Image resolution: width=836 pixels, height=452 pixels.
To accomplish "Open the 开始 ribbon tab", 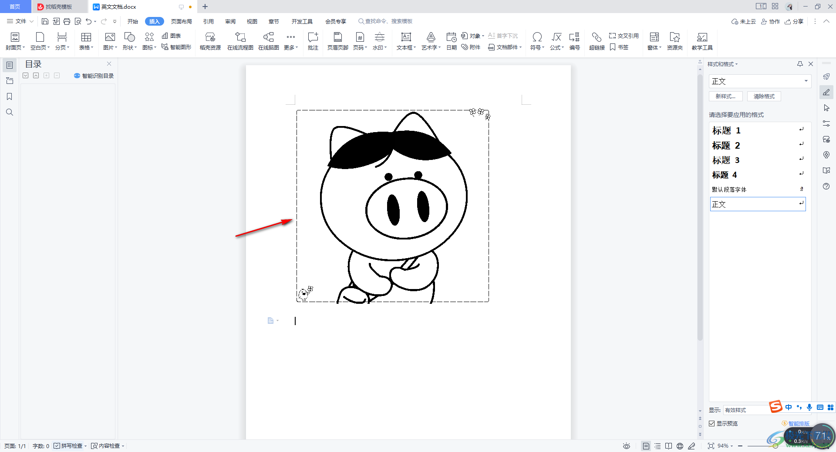I will [x=133, y=21].
